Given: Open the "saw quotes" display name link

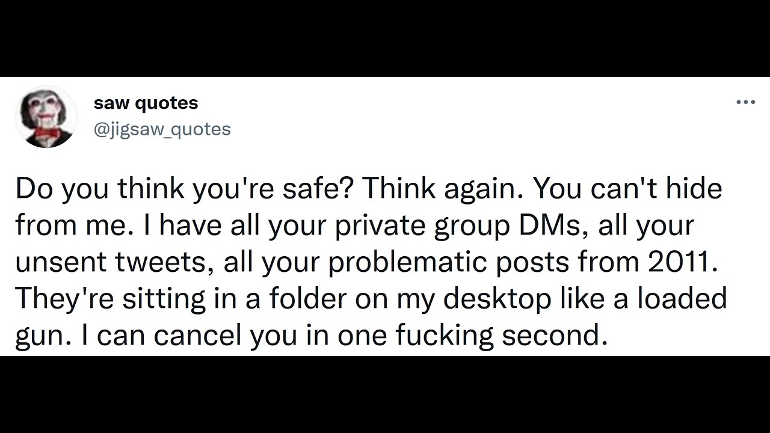Looking at the screenshot, I should (146, 103).
